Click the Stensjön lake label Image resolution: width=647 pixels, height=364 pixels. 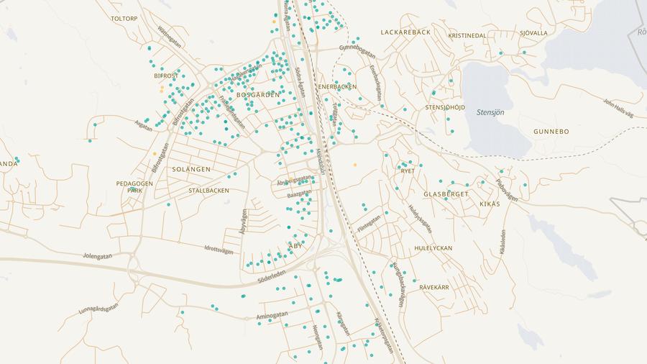[x=491, y=112]
